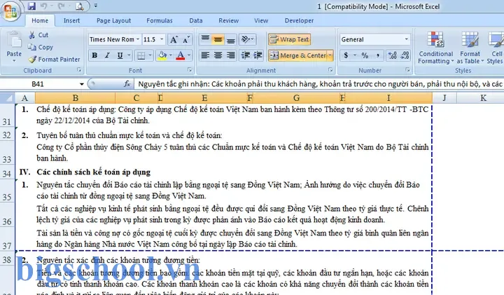Open the Developer tab
This screenshot has height=295, width=504.
coord(299,20)
